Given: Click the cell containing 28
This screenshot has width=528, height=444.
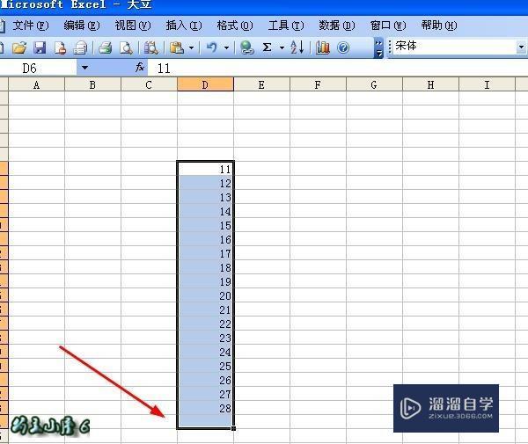Looking at the screenshot, I should (205, 408).
